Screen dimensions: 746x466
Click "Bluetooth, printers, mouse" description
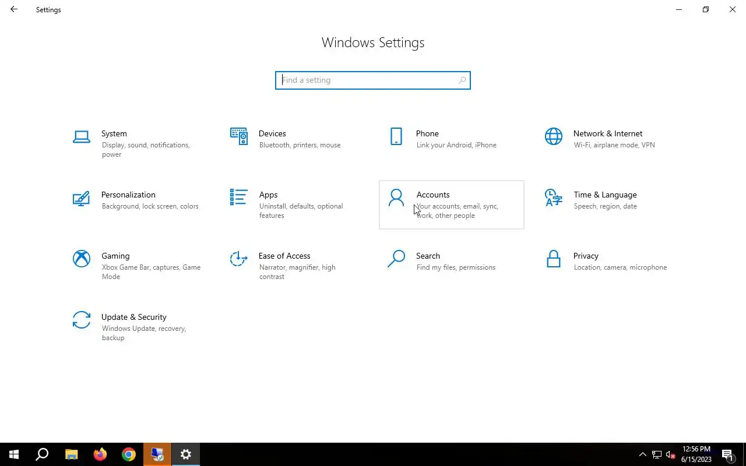point(300,145)
